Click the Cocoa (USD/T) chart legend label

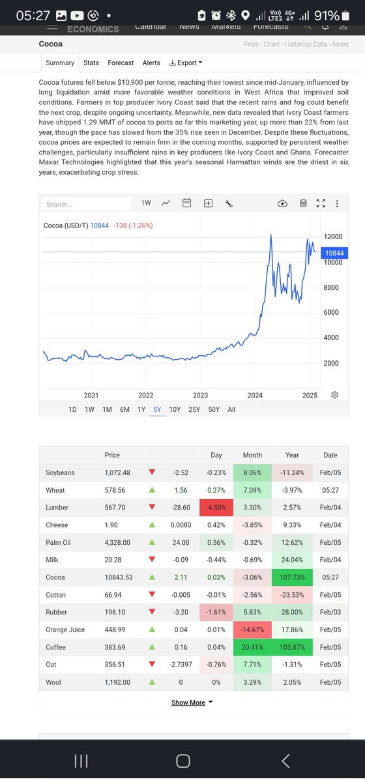click(65, 225)
